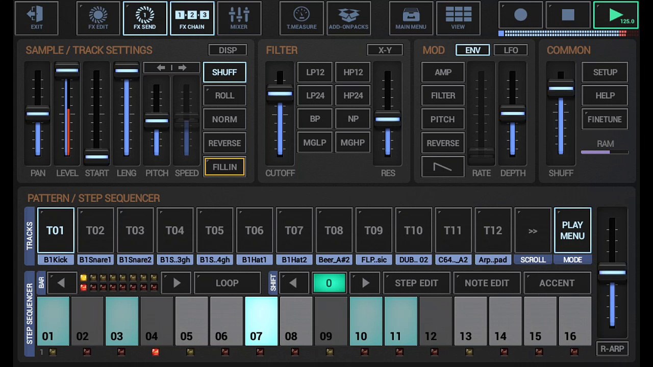This screenshot has width=653, height=367.
Task: Open the HELP page
Action: tap(605, 96)
